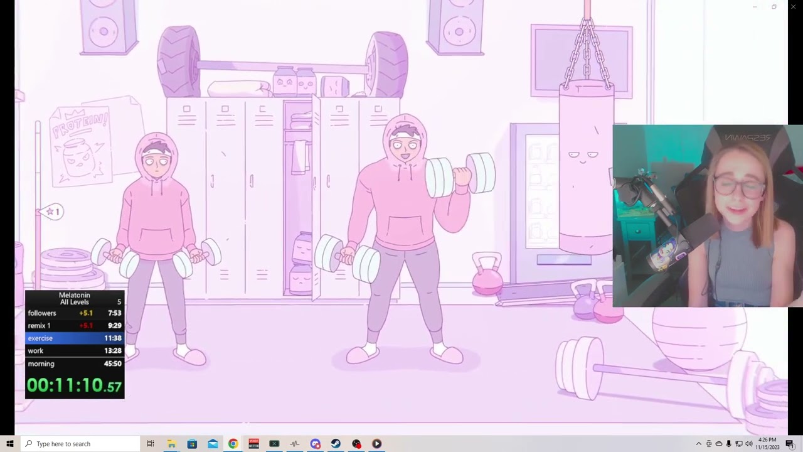Launch Microsoft Store from the taskbar

coord(192,444)
